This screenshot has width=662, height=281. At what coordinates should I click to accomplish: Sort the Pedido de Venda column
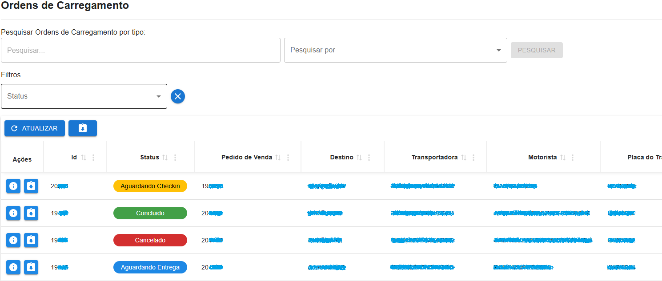(x=278, y=157)
